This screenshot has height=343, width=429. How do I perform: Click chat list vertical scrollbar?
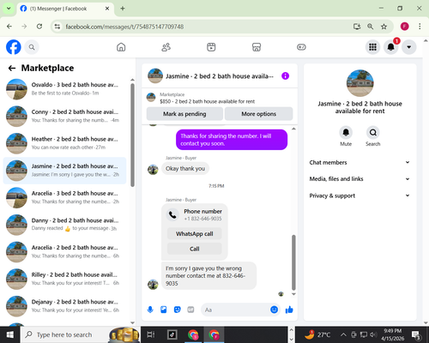[132, 135]
